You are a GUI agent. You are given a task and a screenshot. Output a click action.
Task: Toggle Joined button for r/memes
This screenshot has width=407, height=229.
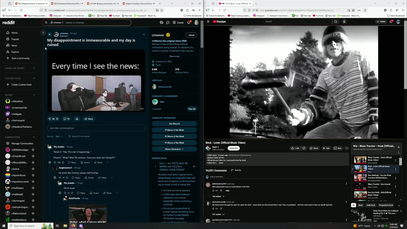click(x=191, y=35)
